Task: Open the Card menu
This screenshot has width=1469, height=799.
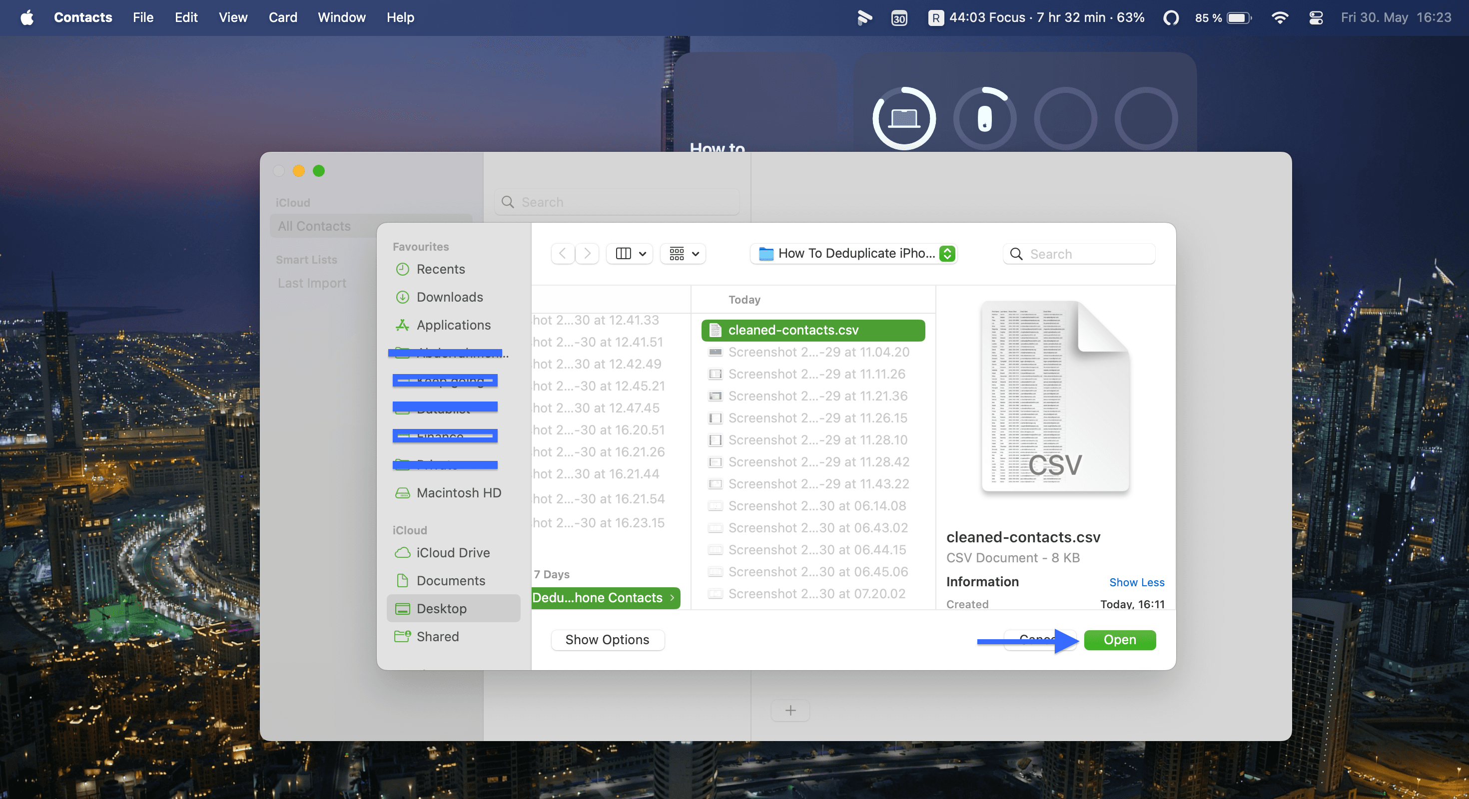Action: coord(283,17)
